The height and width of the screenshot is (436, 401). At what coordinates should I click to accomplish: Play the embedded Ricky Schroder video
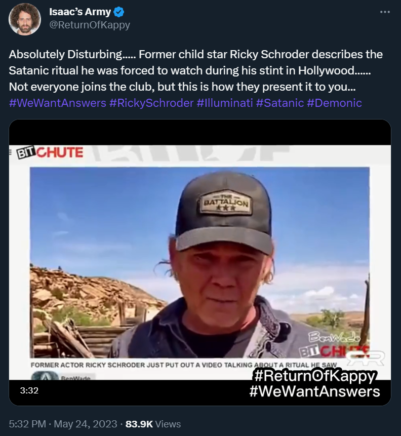point(200,262)
